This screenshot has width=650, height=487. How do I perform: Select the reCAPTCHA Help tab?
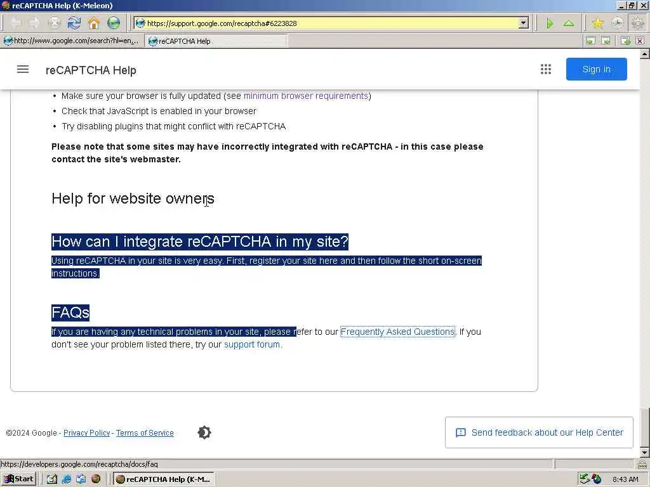point(216,41)
